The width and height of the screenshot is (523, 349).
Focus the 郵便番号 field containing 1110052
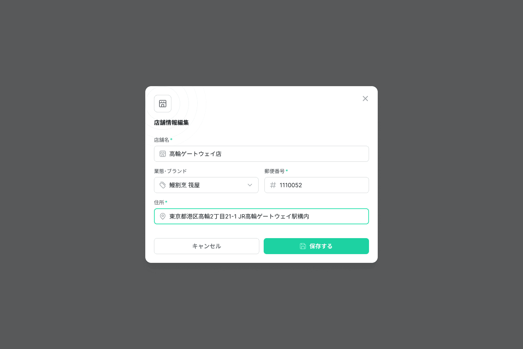coord(317,185)
